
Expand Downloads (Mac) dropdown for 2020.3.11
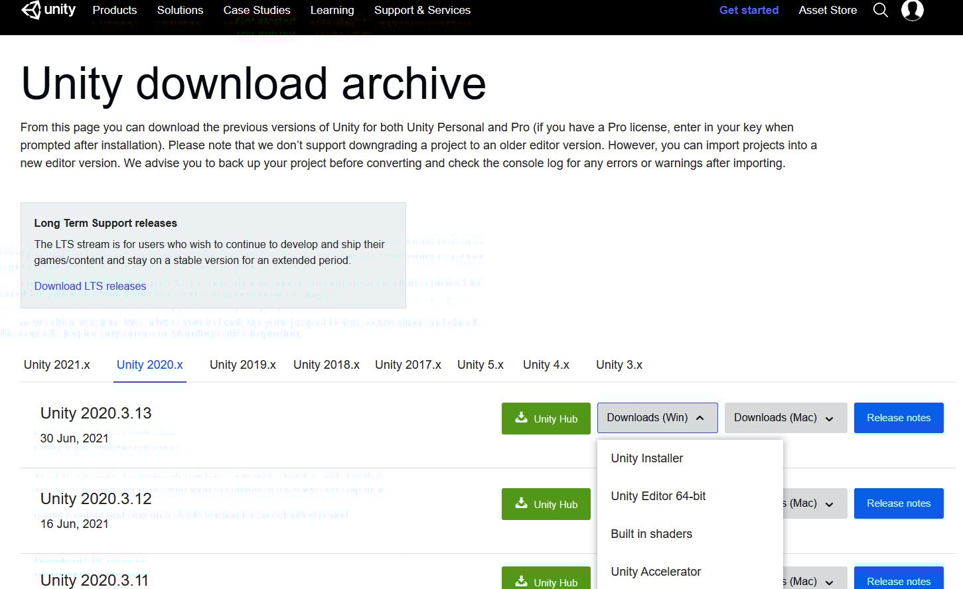pos(816,578)
